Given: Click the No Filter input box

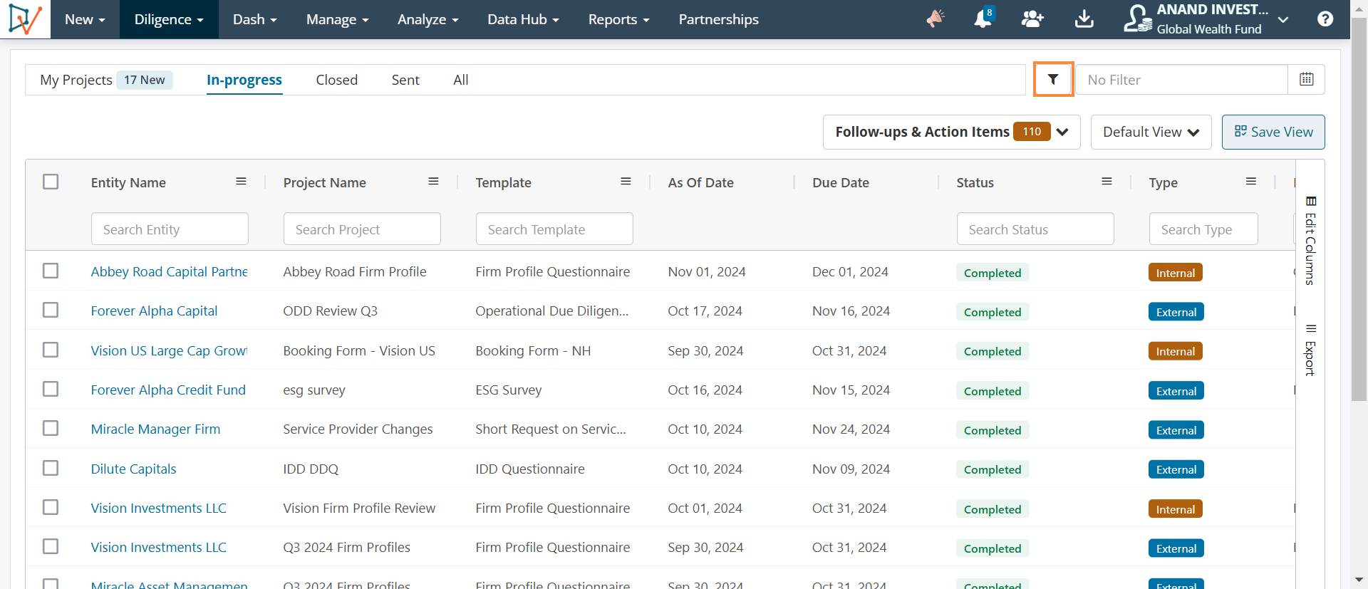Looking at the screenshot, I should 1181,79.
